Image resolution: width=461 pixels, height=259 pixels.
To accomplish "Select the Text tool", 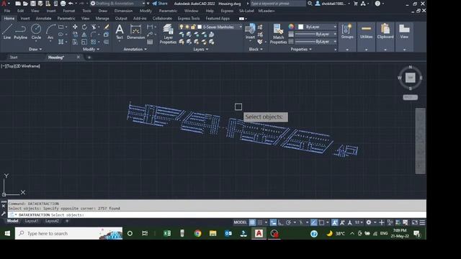I will (x=120, y=32).
